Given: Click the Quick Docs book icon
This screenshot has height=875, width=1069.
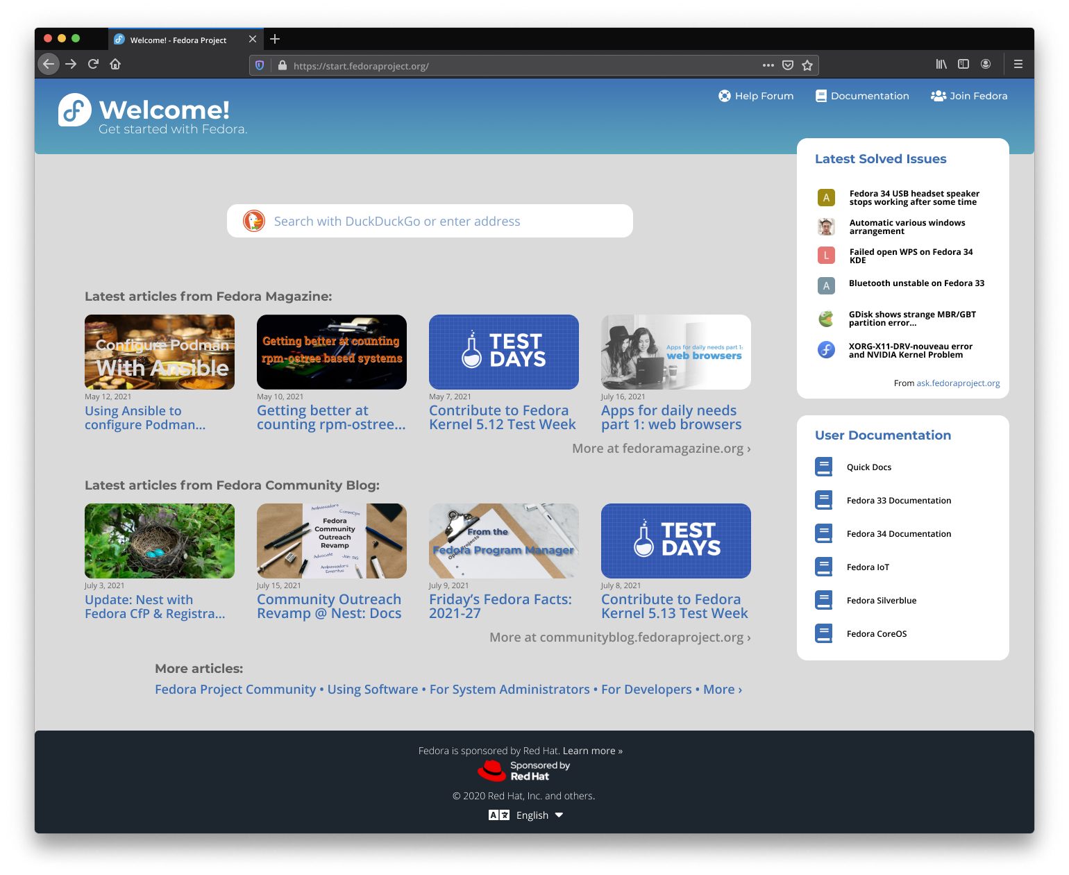Looking at the screenshot, I should (824, 467).
